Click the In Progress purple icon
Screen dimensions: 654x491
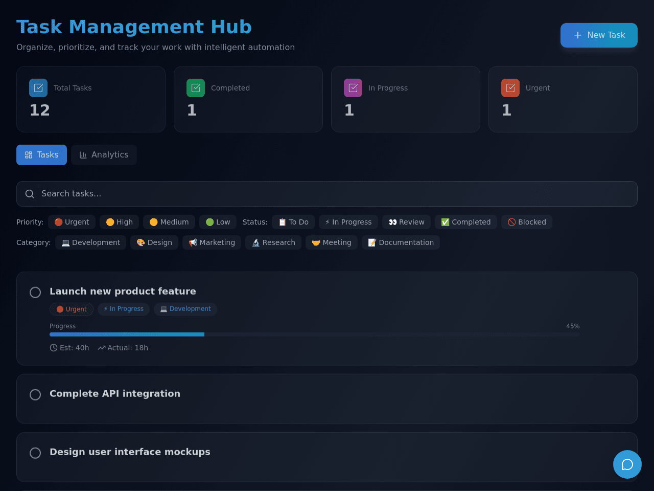click(353, 88)
